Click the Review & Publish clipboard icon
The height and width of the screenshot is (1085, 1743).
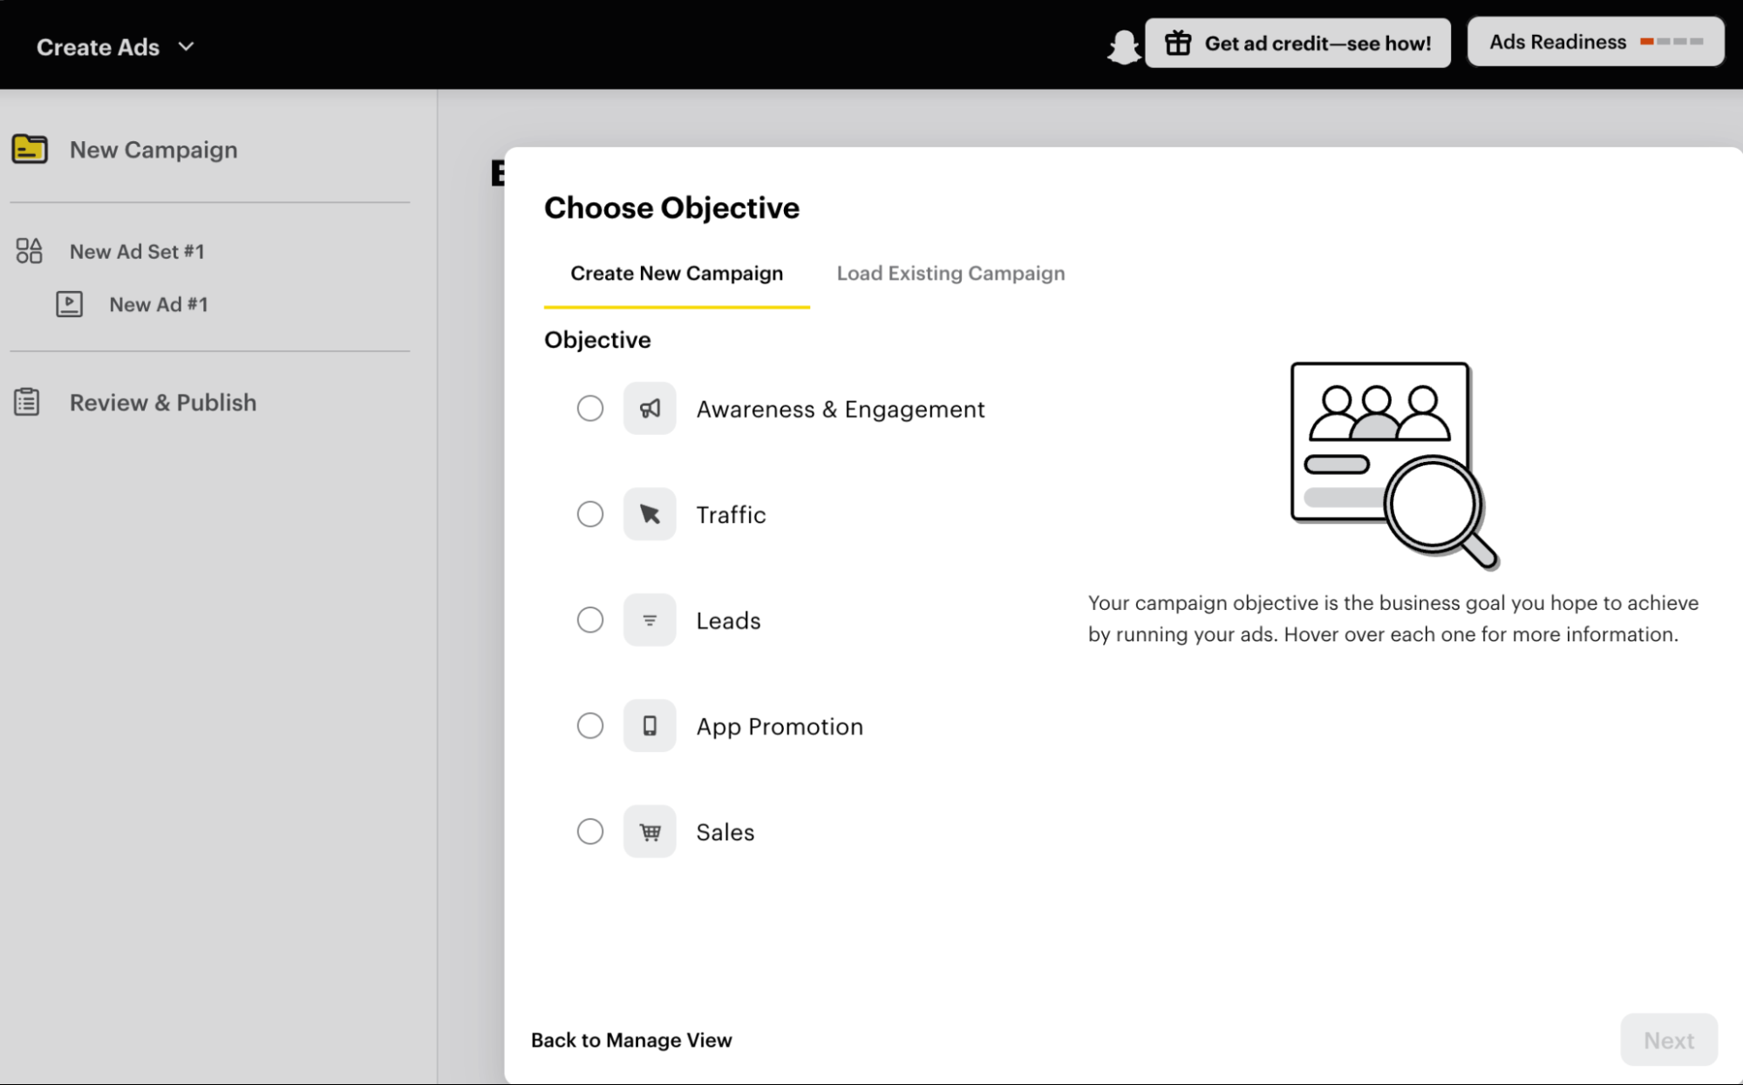(x=27, y=402)
